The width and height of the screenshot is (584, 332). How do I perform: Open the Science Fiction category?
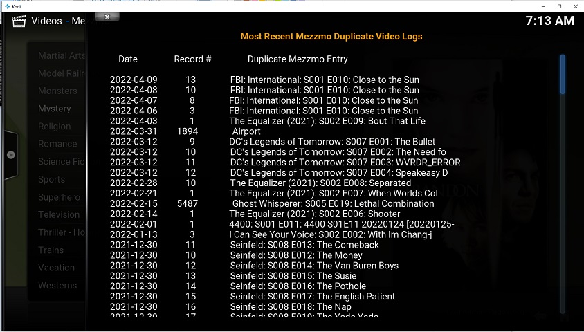tap(62, 162)
